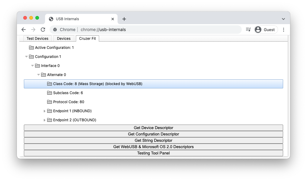
Task: Select the 'Endpoint 1 (INBOUND)' label
Action: (x=73, y=111)
